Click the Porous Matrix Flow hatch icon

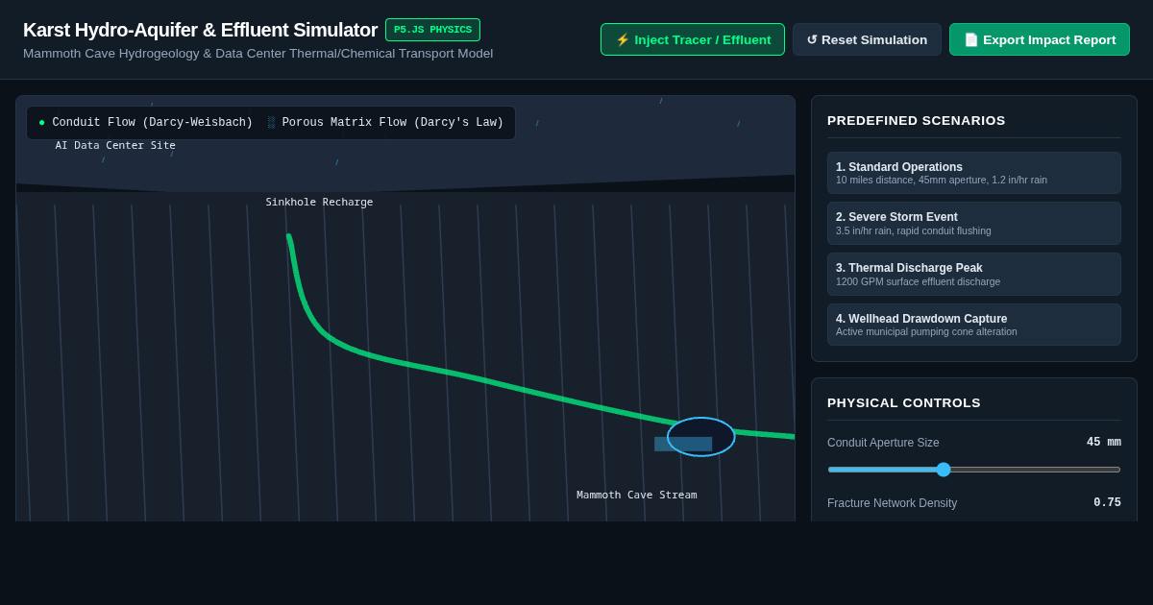271,123
